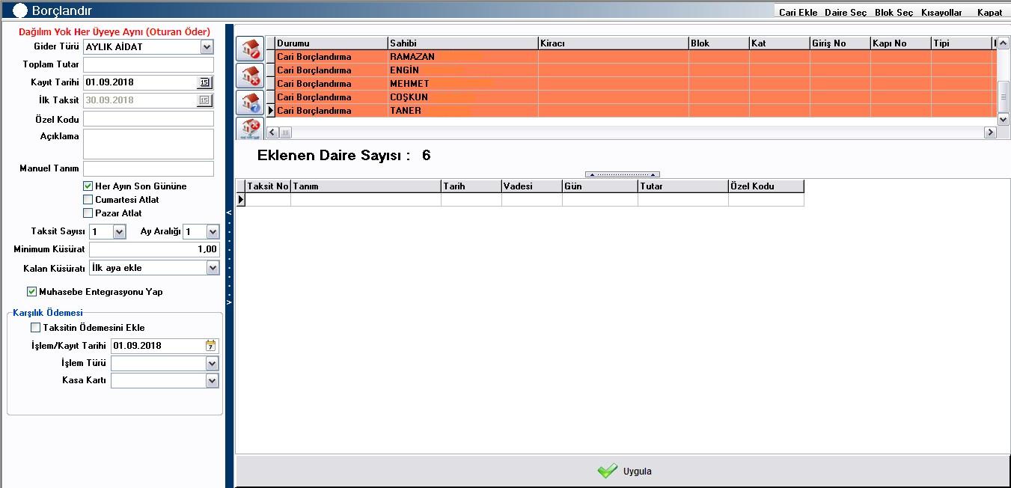This screenshot has width=1011, height=488.
Task: Click the Özel Kodu column header in installment table
Action: (766, 186)
